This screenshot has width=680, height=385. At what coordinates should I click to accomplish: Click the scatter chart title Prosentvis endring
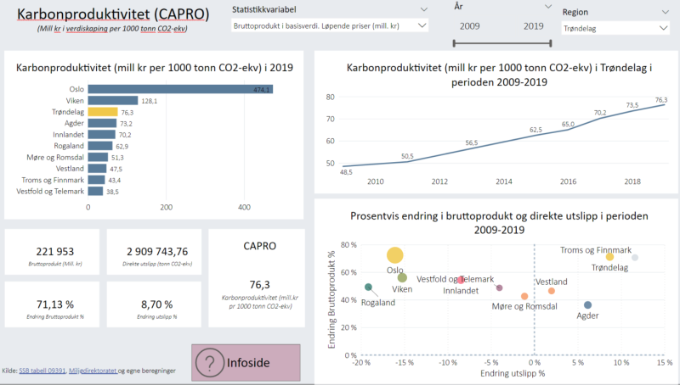(x=499, y=223)
